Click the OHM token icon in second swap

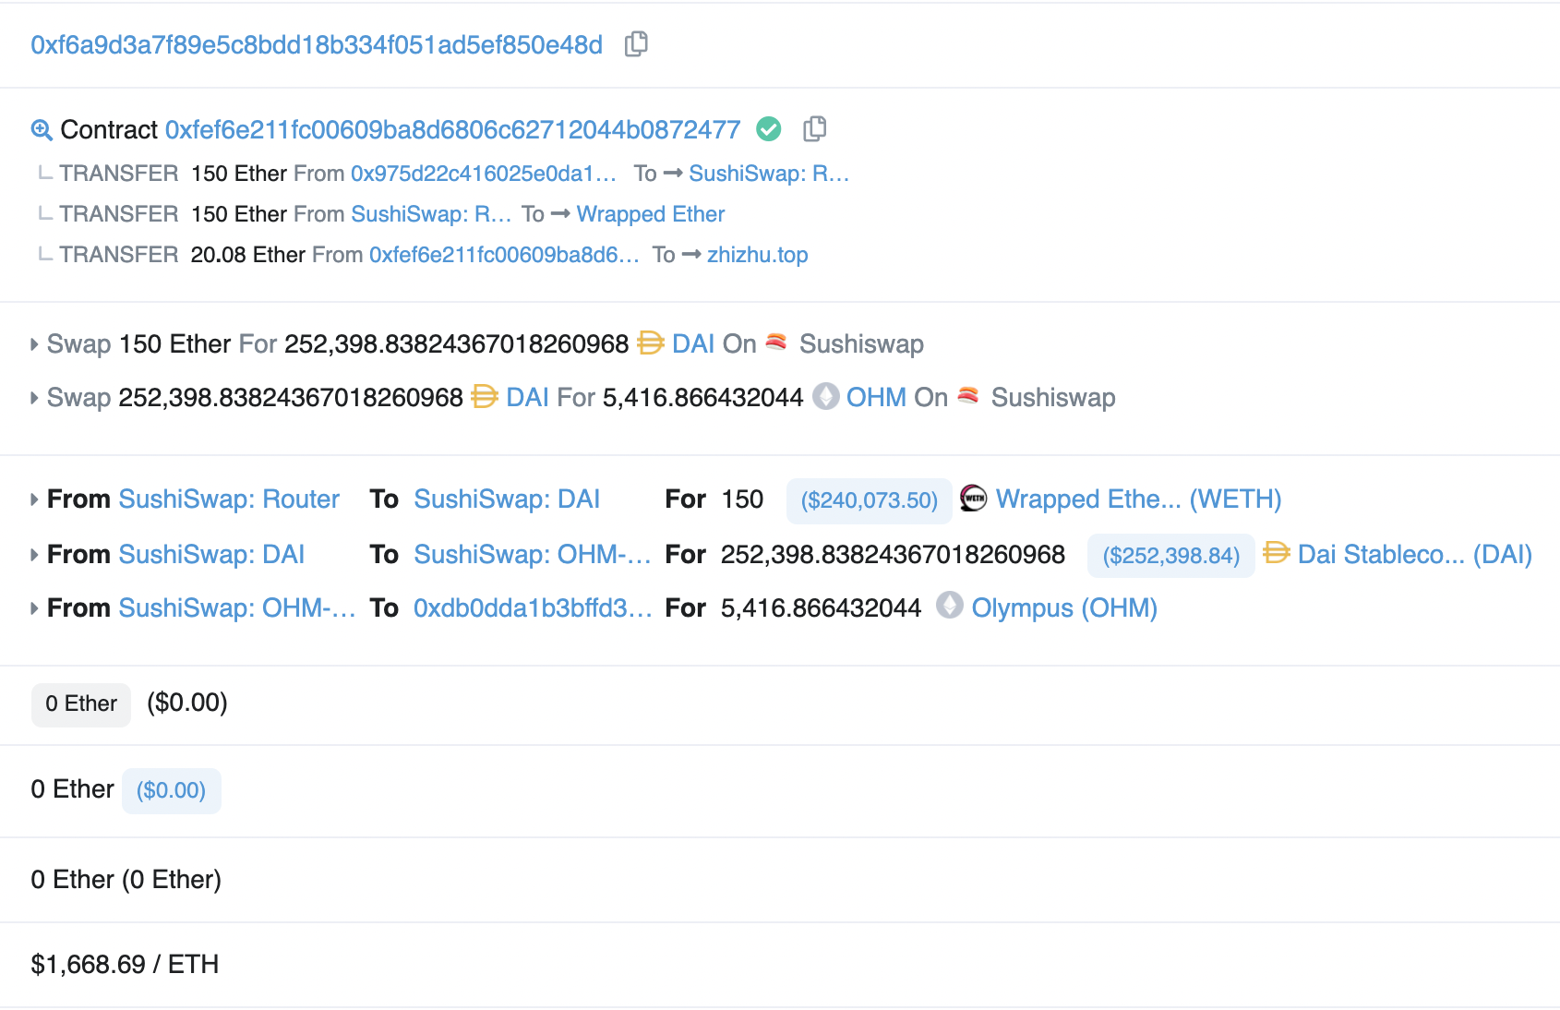825,397
